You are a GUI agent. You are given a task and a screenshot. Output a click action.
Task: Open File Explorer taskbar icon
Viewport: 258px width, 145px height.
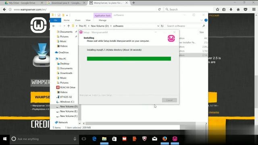pos(104,139)
